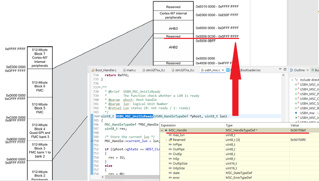Click the Type column header
This screenshot has width=319, height=181.
point(229,125)
